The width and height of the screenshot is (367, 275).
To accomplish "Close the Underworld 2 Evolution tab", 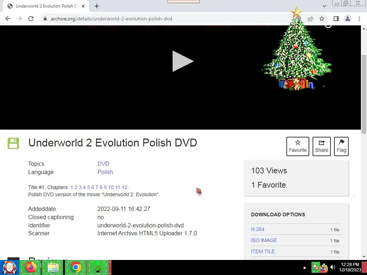I will (x=83, y=6).
